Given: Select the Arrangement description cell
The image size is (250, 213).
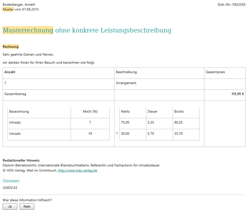Looking at the screenshot, I should pos(126,83).
